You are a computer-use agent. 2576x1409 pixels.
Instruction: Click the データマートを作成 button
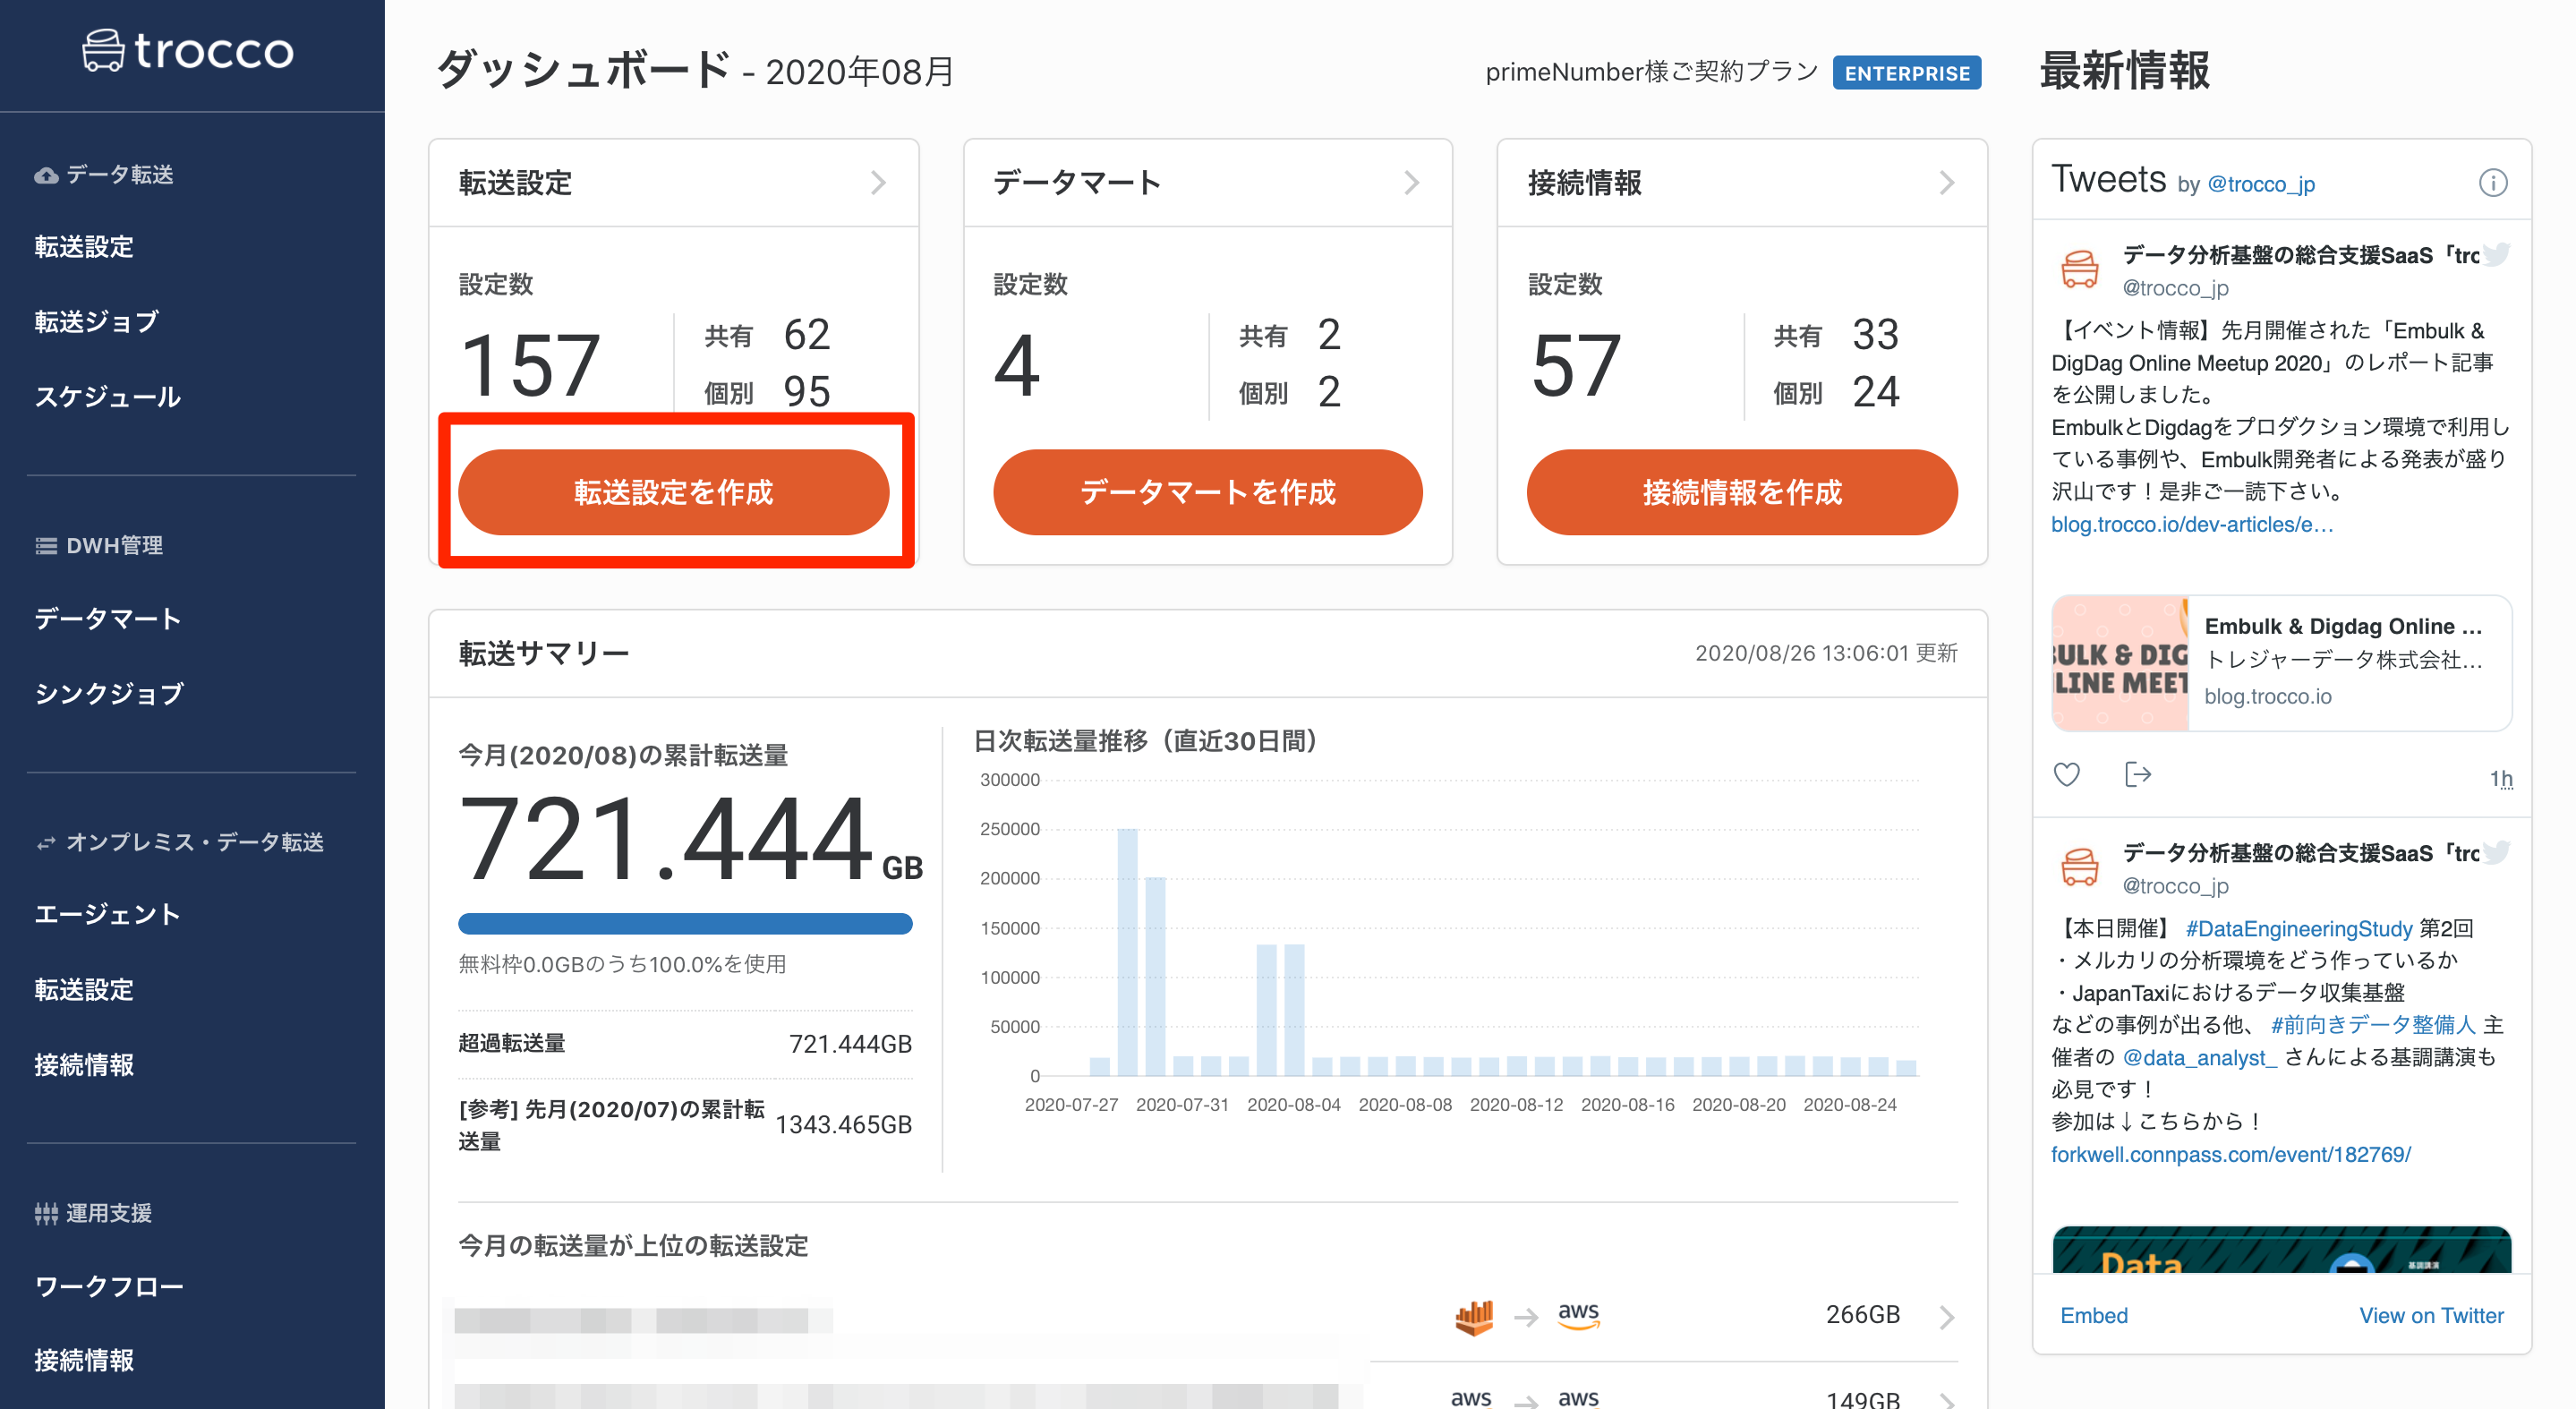click(x=1207, y=492)
